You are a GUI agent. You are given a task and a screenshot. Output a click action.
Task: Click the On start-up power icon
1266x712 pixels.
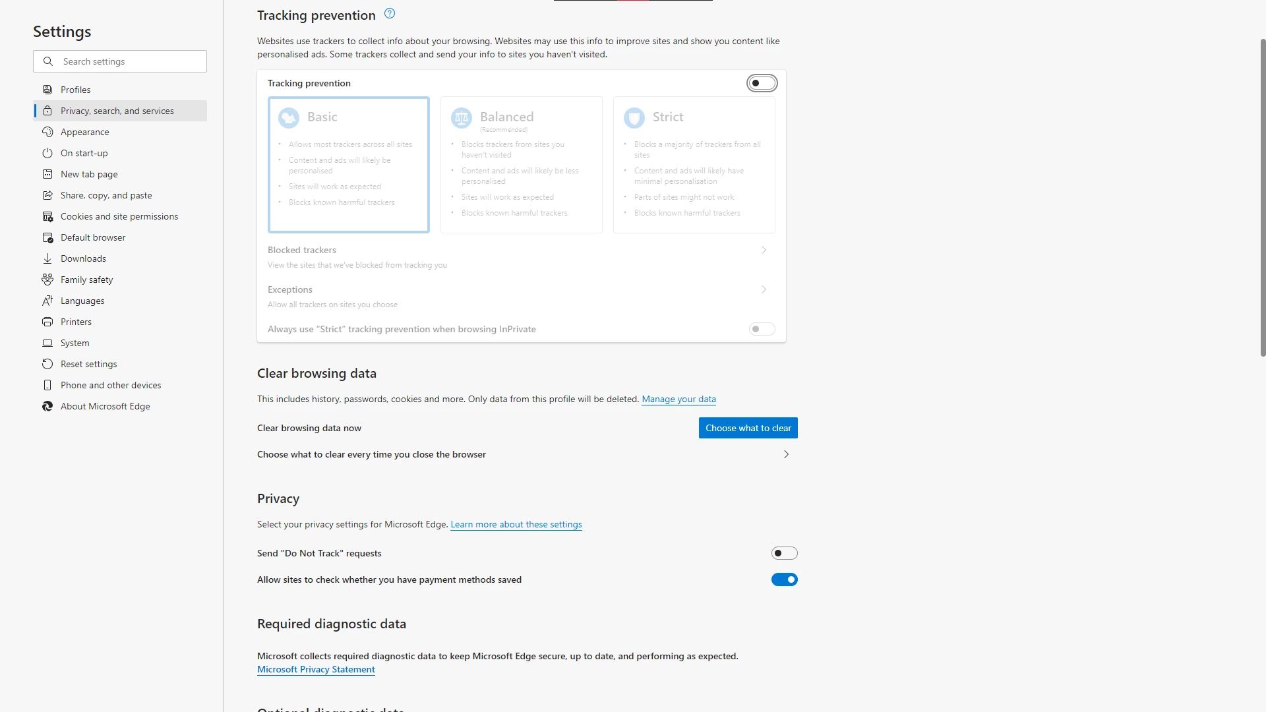click(47, 153)
